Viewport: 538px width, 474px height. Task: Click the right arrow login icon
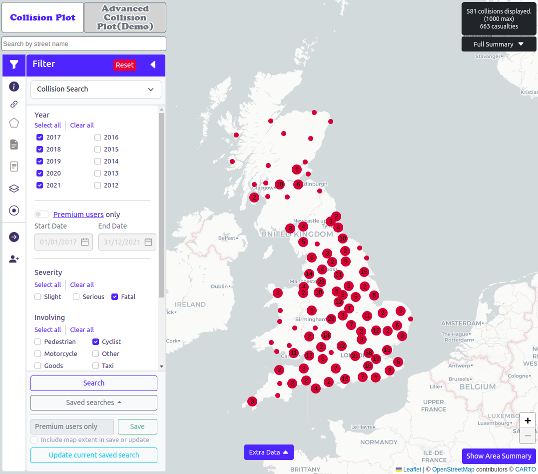pyautogui.click(x=14, y=237)
